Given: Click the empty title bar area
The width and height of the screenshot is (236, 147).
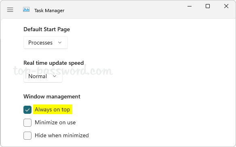Looking at the screenshot, I should [125, 9].
